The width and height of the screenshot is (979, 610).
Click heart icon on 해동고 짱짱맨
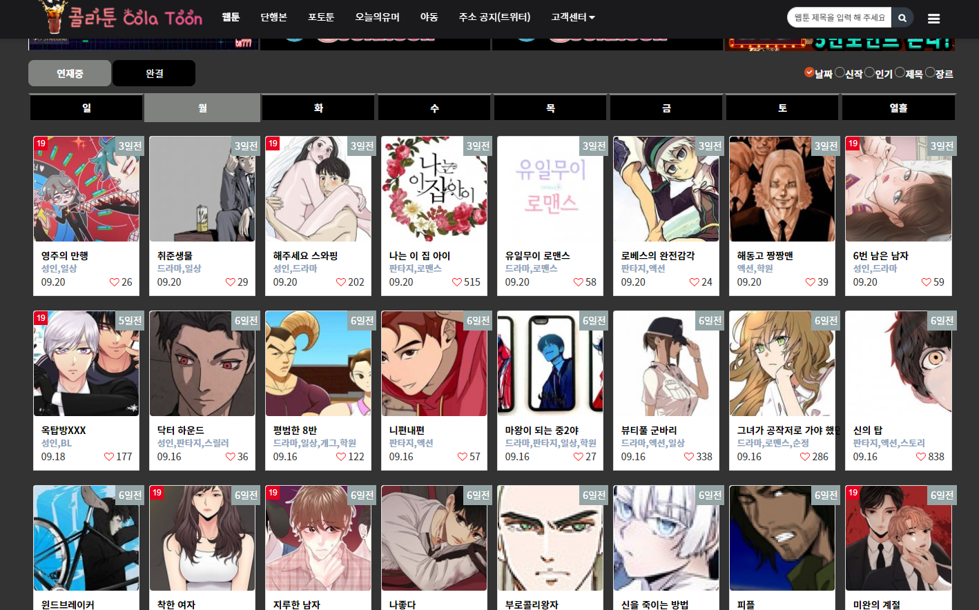[x=811, y=282]
